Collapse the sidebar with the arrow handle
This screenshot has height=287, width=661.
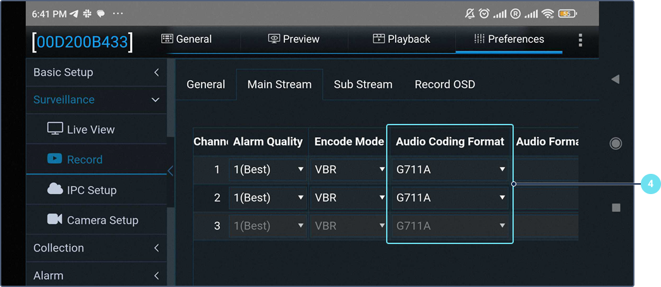169,171
